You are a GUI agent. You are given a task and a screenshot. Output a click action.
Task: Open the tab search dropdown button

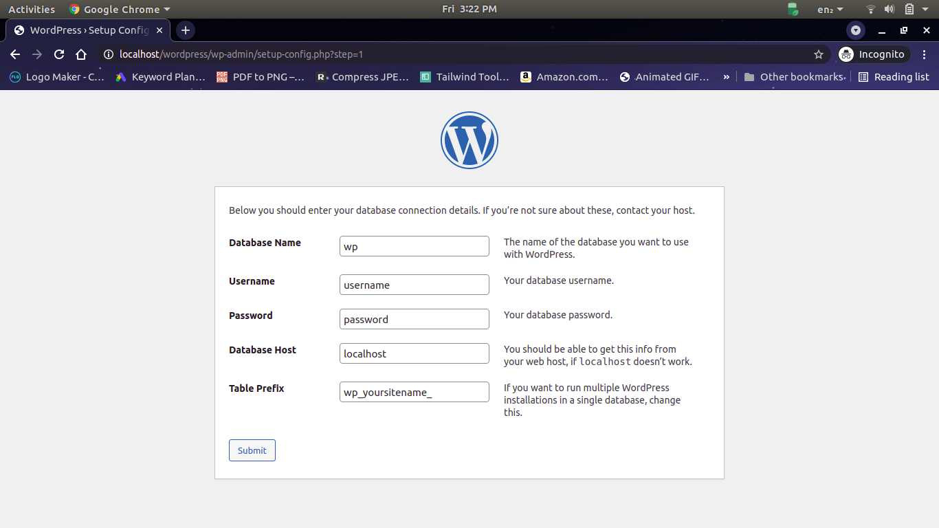coord(856,30)
